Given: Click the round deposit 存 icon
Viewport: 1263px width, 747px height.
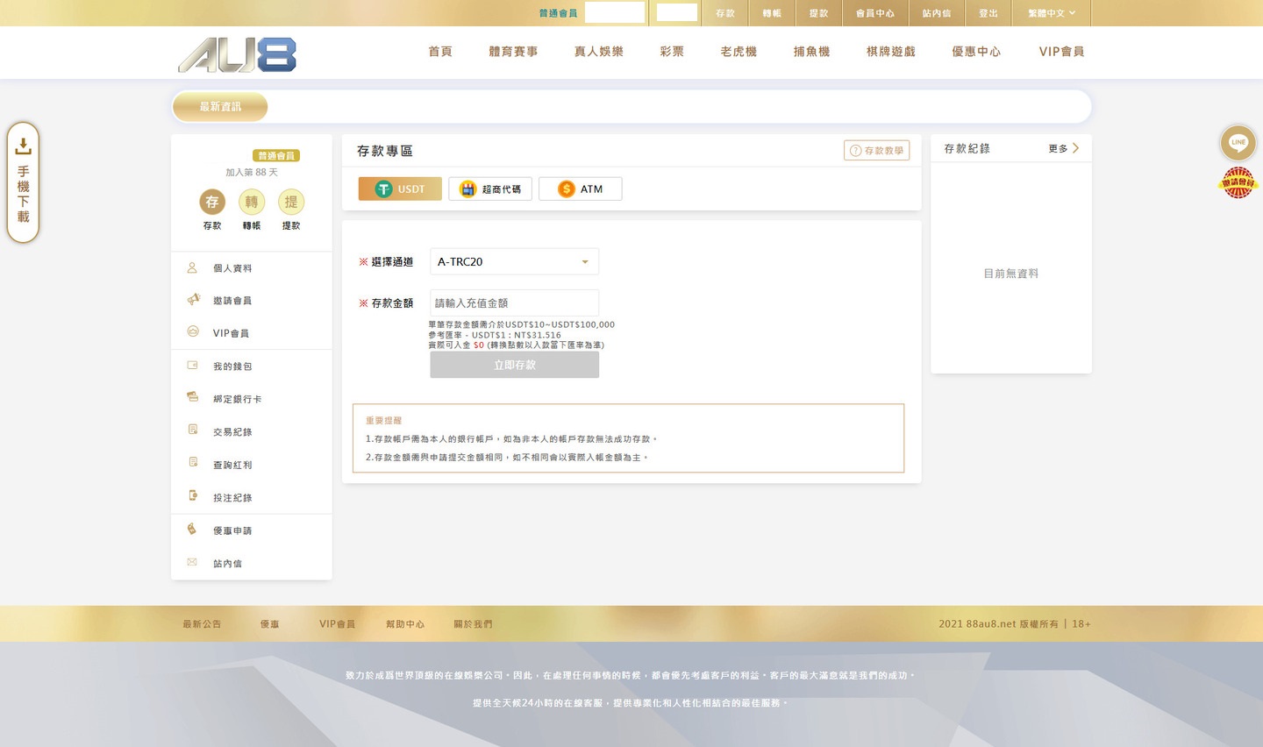Looking at the screenshot, I should click(x=212, y=202).
